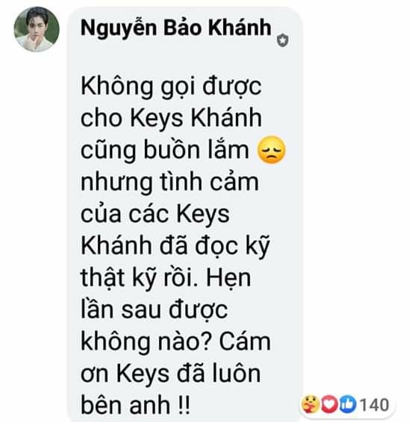
Task: Click the line 'nhưng tình cảm'
Action: (x=169, y=183)
